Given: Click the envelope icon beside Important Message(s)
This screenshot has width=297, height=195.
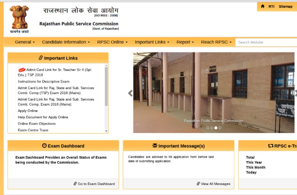Looking at the screenshot, I should (155, 146).
